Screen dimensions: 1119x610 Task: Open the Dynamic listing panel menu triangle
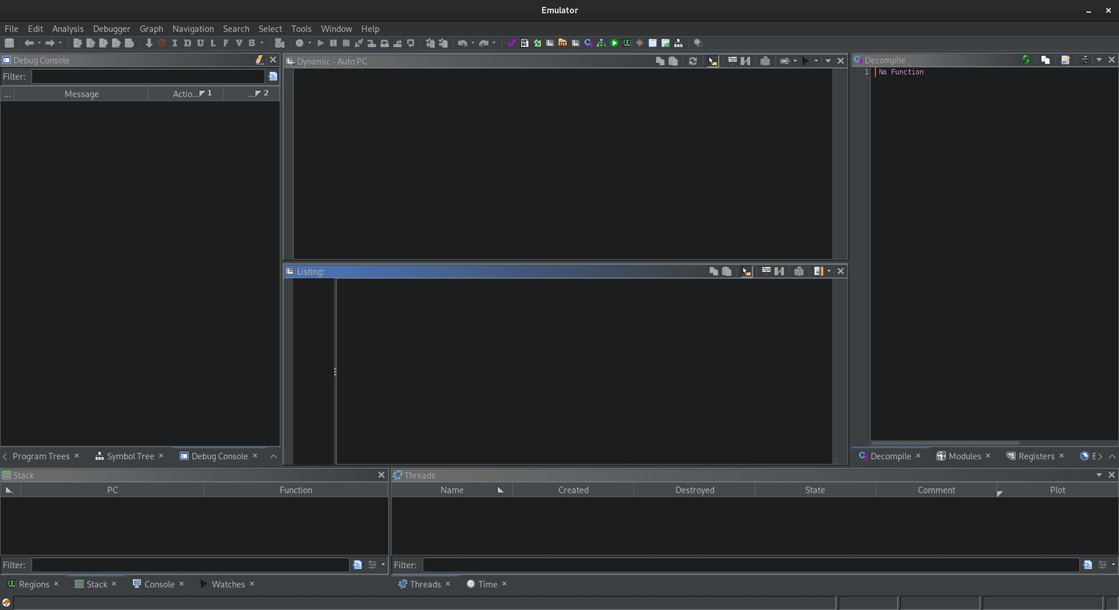point(828,61)
